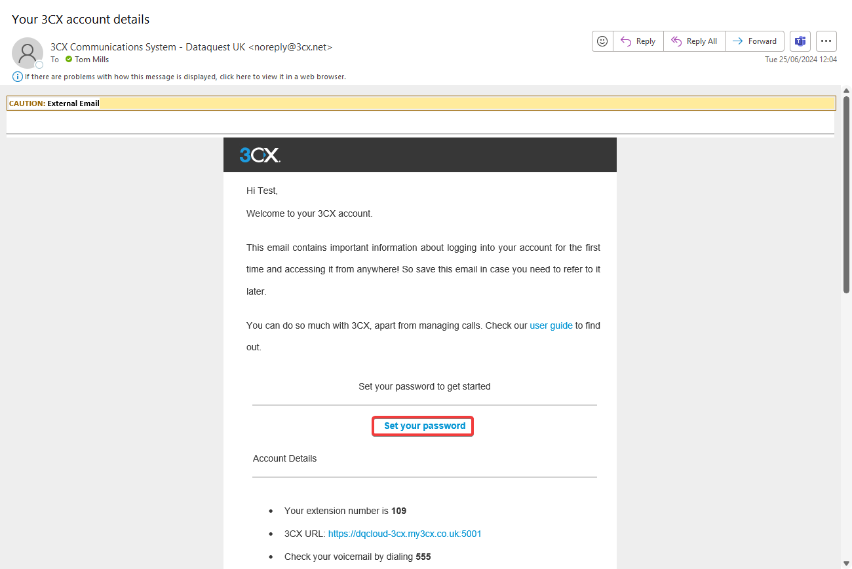Open the 3CX URL dqcloud-3cx.my3cx.co.uk:5001
The image size is (852, 569).
(x=405, y=534)
